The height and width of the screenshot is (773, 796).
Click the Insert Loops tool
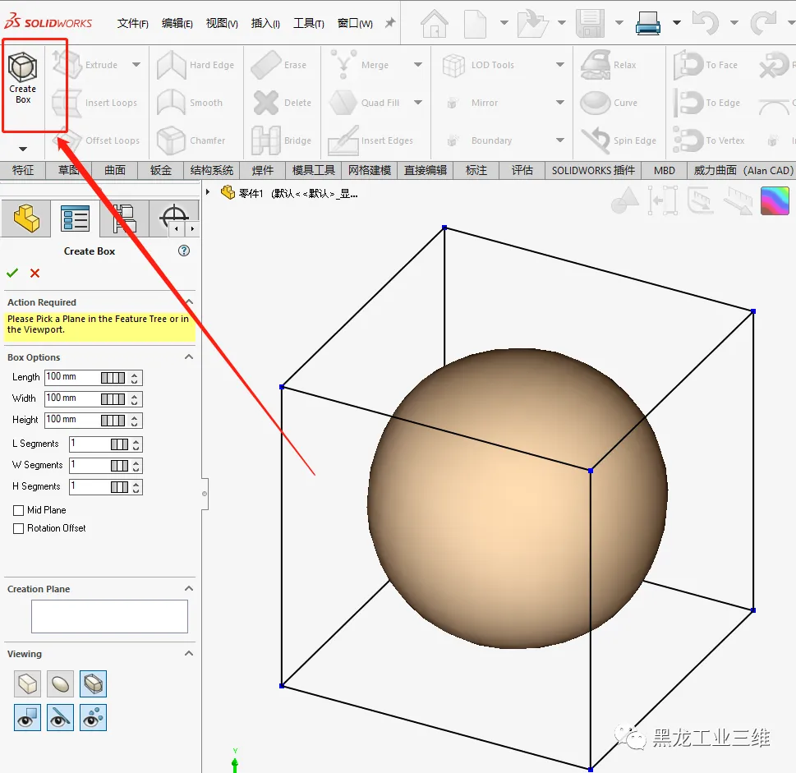[x=95, y=103]
